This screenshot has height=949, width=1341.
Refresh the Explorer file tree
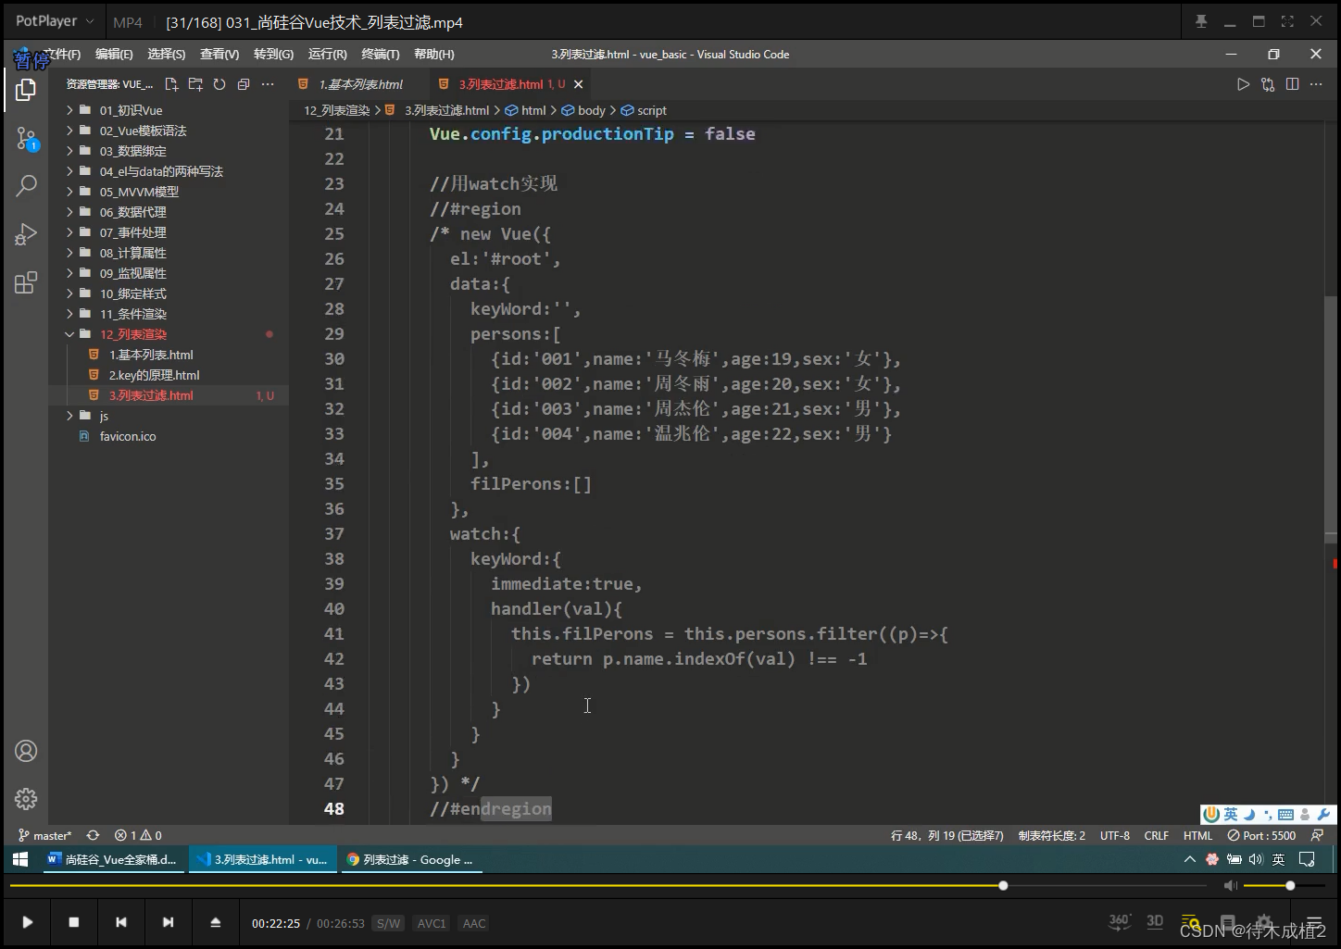219,84
